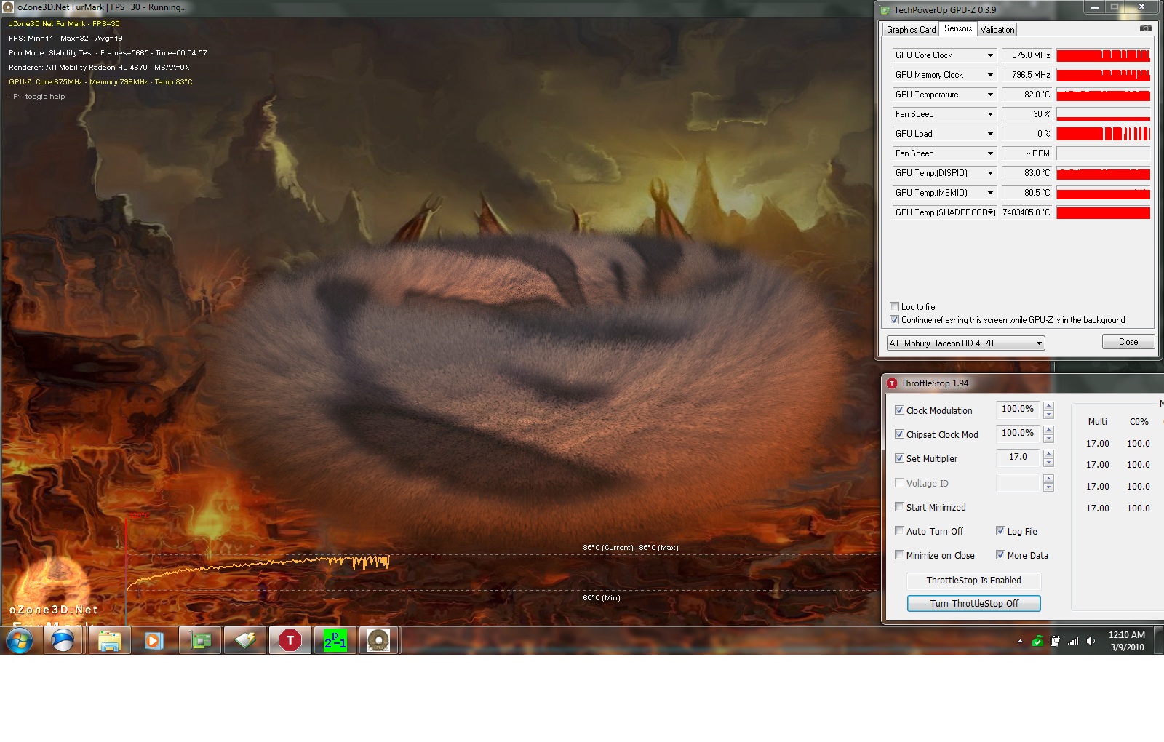Click the 7483485.0 °C shader core reading
1164x742 pixels.
click(1027, 212)
